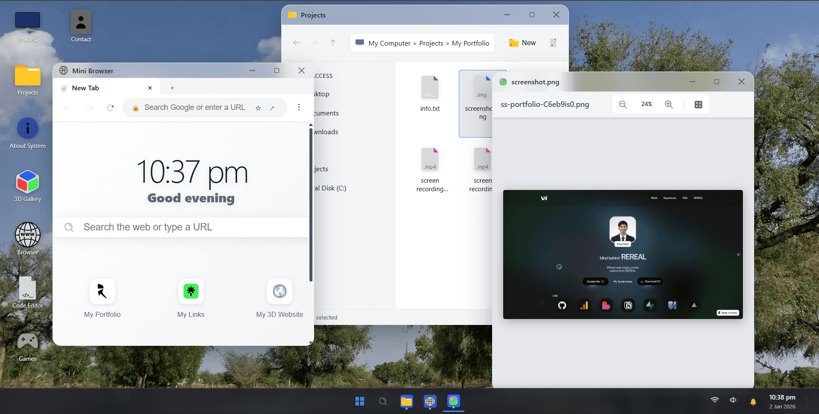Screen dimensions: 819x414
Task: Open the image viewer from the taskbar
Action: click(453, 401)
